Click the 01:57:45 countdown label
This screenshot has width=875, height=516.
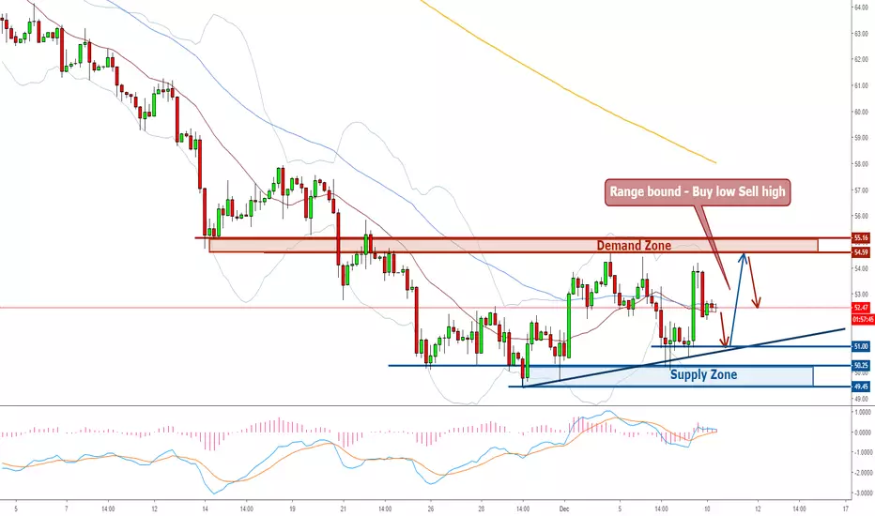[x=863, y=320]
